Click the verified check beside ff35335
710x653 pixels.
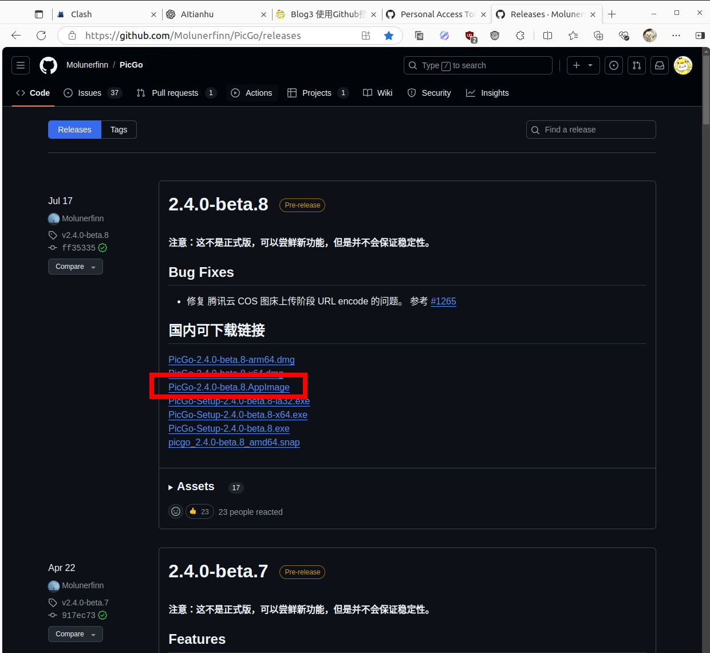[102, 248]
